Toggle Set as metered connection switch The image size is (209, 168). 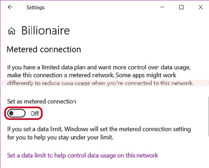[16, 113]
